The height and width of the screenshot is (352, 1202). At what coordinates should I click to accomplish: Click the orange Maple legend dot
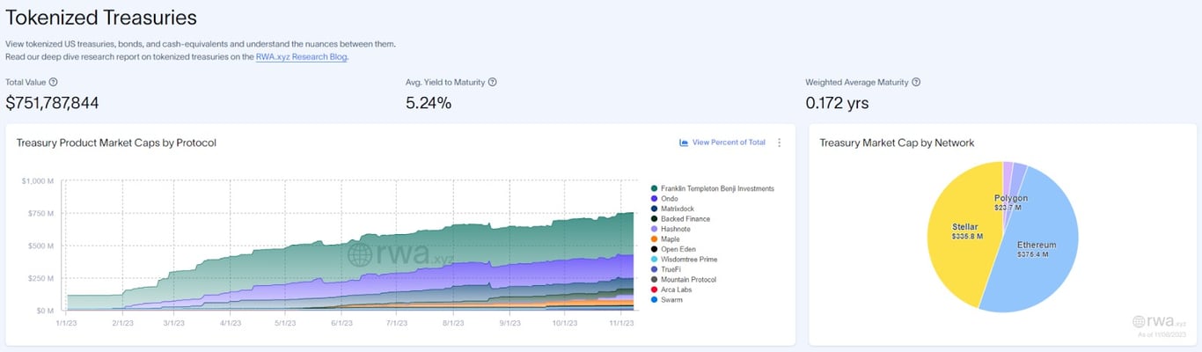tap(655, 239)
